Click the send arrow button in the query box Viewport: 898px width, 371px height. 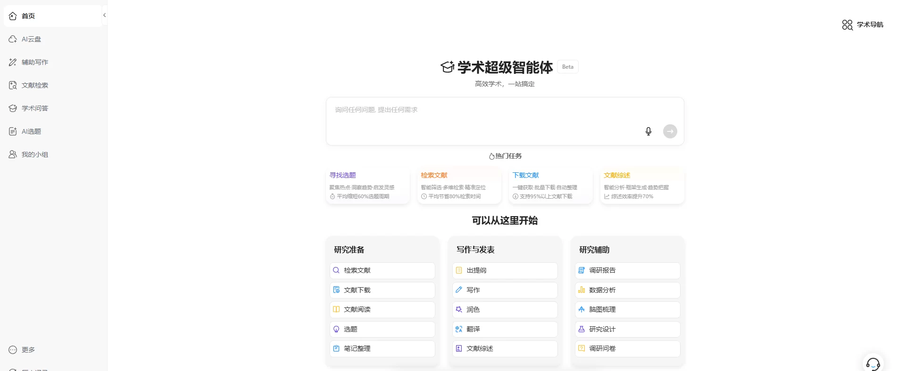pyautogui.click(x=670, y=131)
